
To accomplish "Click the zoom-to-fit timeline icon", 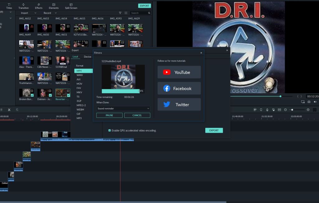I will [x=279, y=110].
